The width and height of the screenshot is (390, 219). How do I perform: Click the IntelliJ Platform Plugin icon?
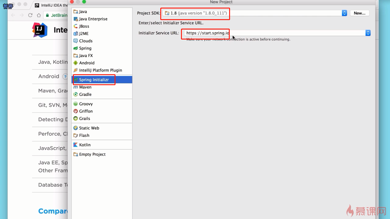coord(76,70)
